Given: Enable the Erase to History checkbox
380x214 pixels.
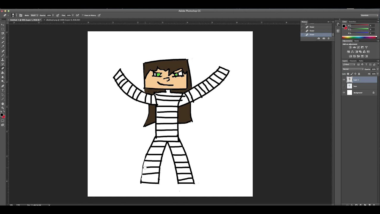Looking at the screenshot, I should [x=83, y=15].
